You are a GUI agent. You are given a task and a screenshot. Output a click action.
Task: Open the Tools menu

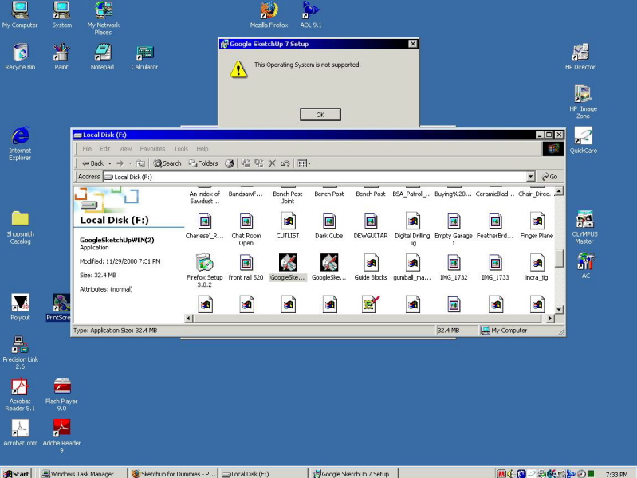pos(181,149)
